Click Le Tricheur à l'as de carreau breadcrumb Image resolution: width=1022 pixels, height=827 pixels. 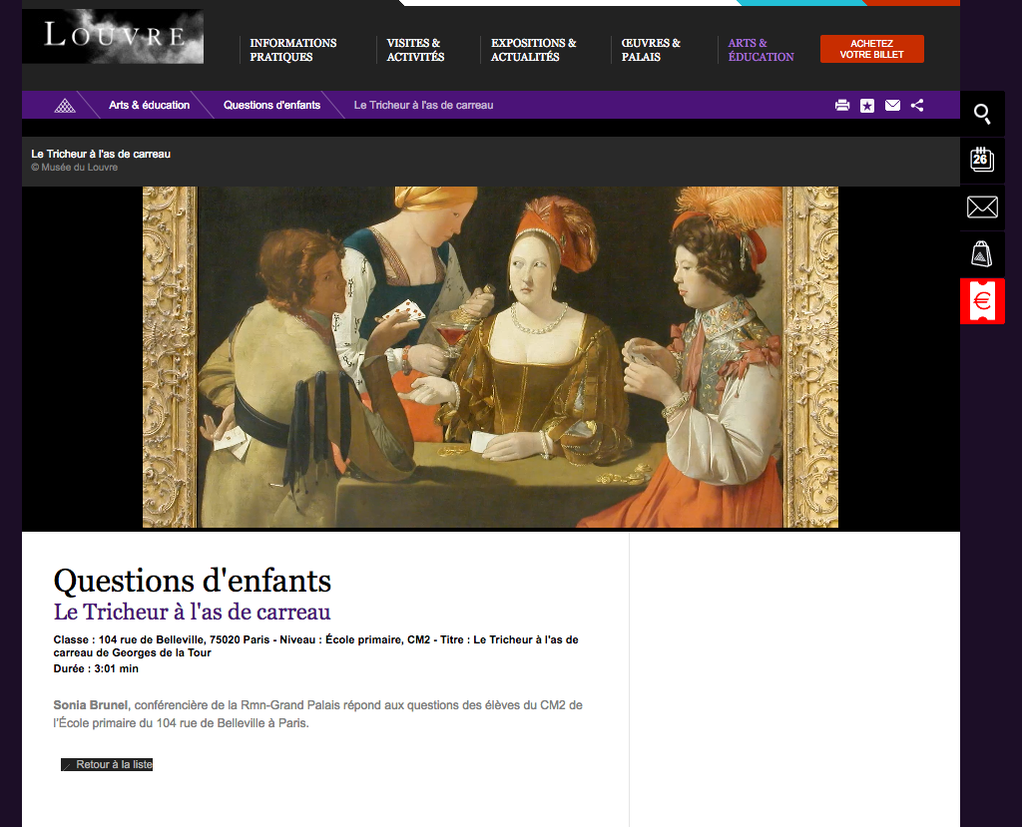click(x=423, y=105)
